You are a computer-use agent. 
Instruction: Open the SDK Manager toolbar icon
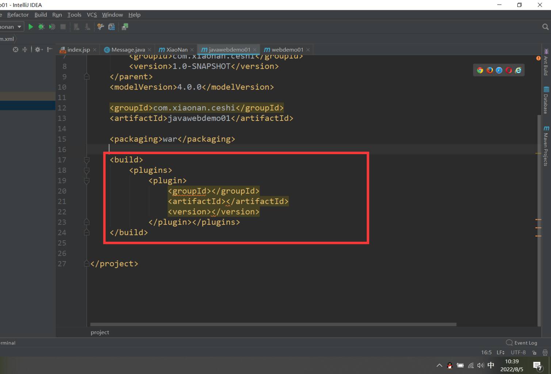click(125, 27)
